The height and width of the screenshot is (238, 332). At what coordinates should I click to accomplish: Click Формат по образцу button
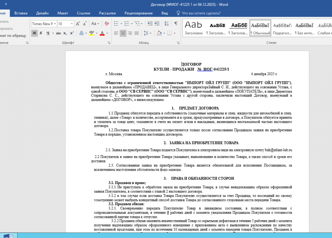13,36
